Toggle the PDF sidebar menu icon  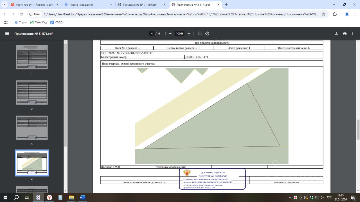pyautogui.click(x=7, y=34)
